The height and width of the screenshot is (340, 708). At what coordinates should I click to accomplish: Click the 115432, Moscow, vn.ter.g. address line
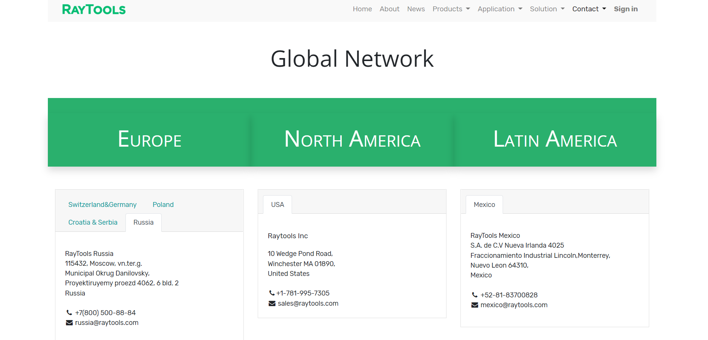(104, 263)
